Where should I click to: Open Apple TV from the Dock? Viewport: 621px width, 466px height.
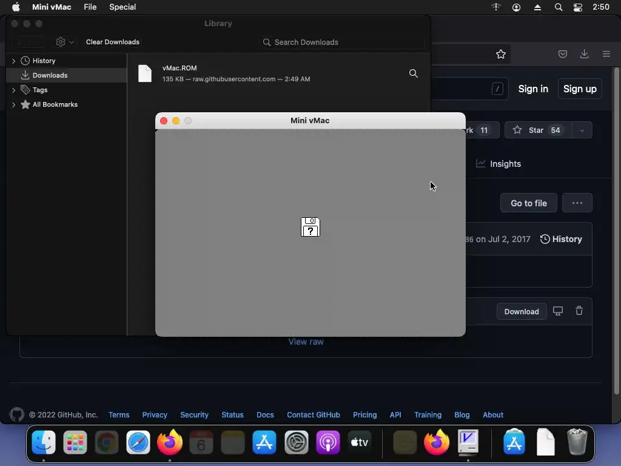360,442
